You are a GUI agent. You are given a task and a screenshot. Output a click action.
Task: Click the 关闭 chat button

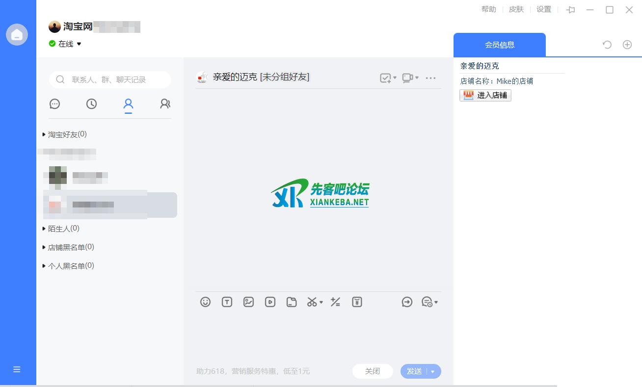(373, 371)
